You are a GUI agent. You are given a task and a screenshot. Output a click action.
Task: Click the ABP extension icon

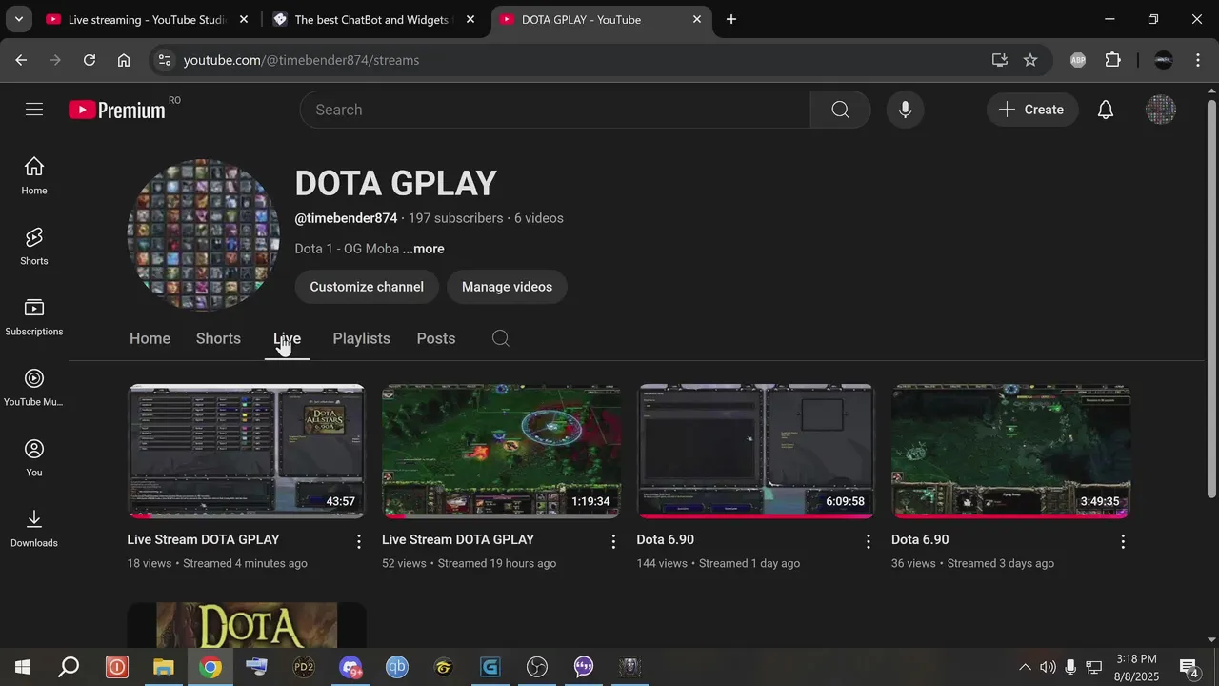tap(1078, 60)
